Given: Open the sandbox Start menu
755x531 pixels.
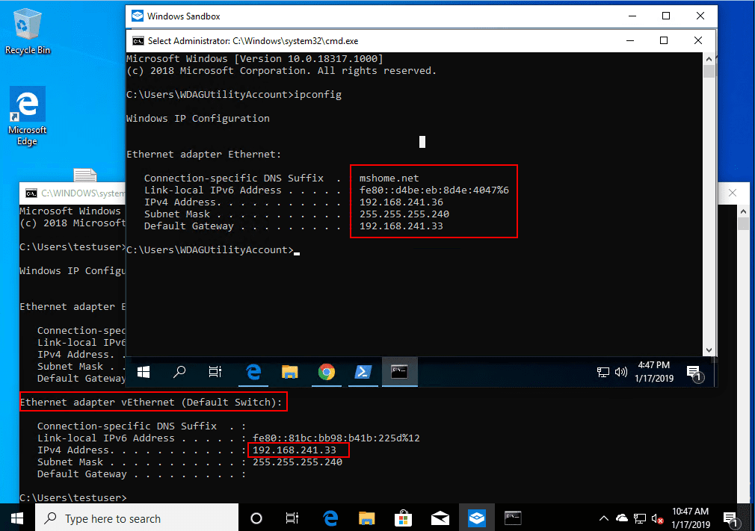Looking at the screenshot, I should pyautogui.click(x=143, y=372).
